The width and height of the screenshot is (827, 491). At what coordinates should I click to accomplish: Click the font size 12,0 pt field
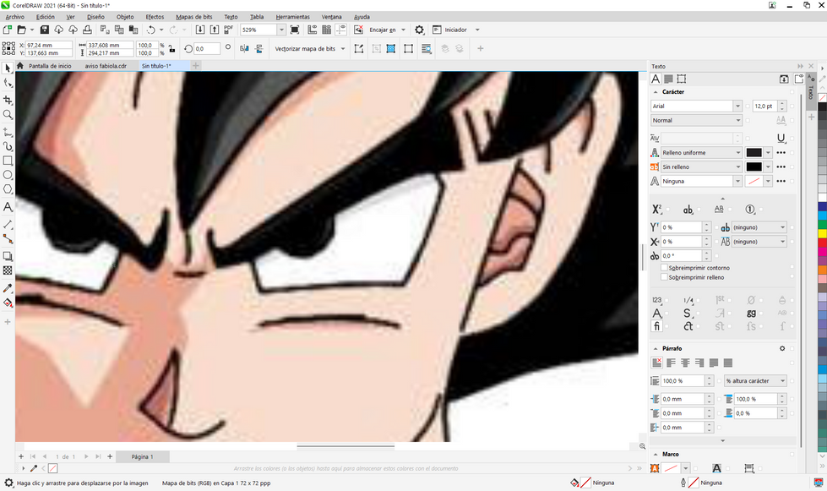pyautogui.click(x=765, y=106)
